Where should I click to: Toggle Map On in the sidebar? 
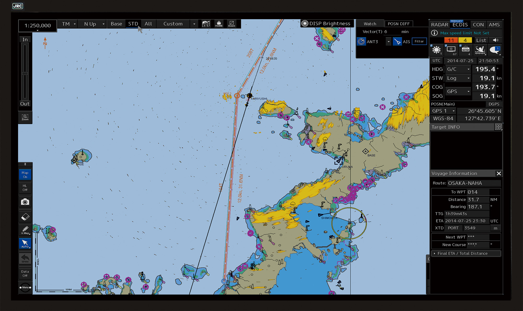[25, 174]
